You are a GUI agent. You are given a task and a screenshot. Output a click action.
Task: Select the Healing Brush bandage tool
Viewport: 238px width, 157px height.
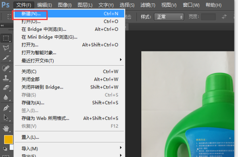(6, 68)
